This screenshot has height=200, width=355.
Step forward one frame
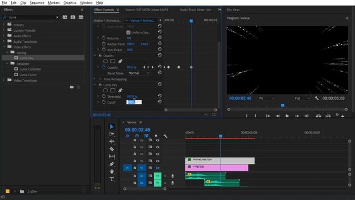tap(297, 116)
